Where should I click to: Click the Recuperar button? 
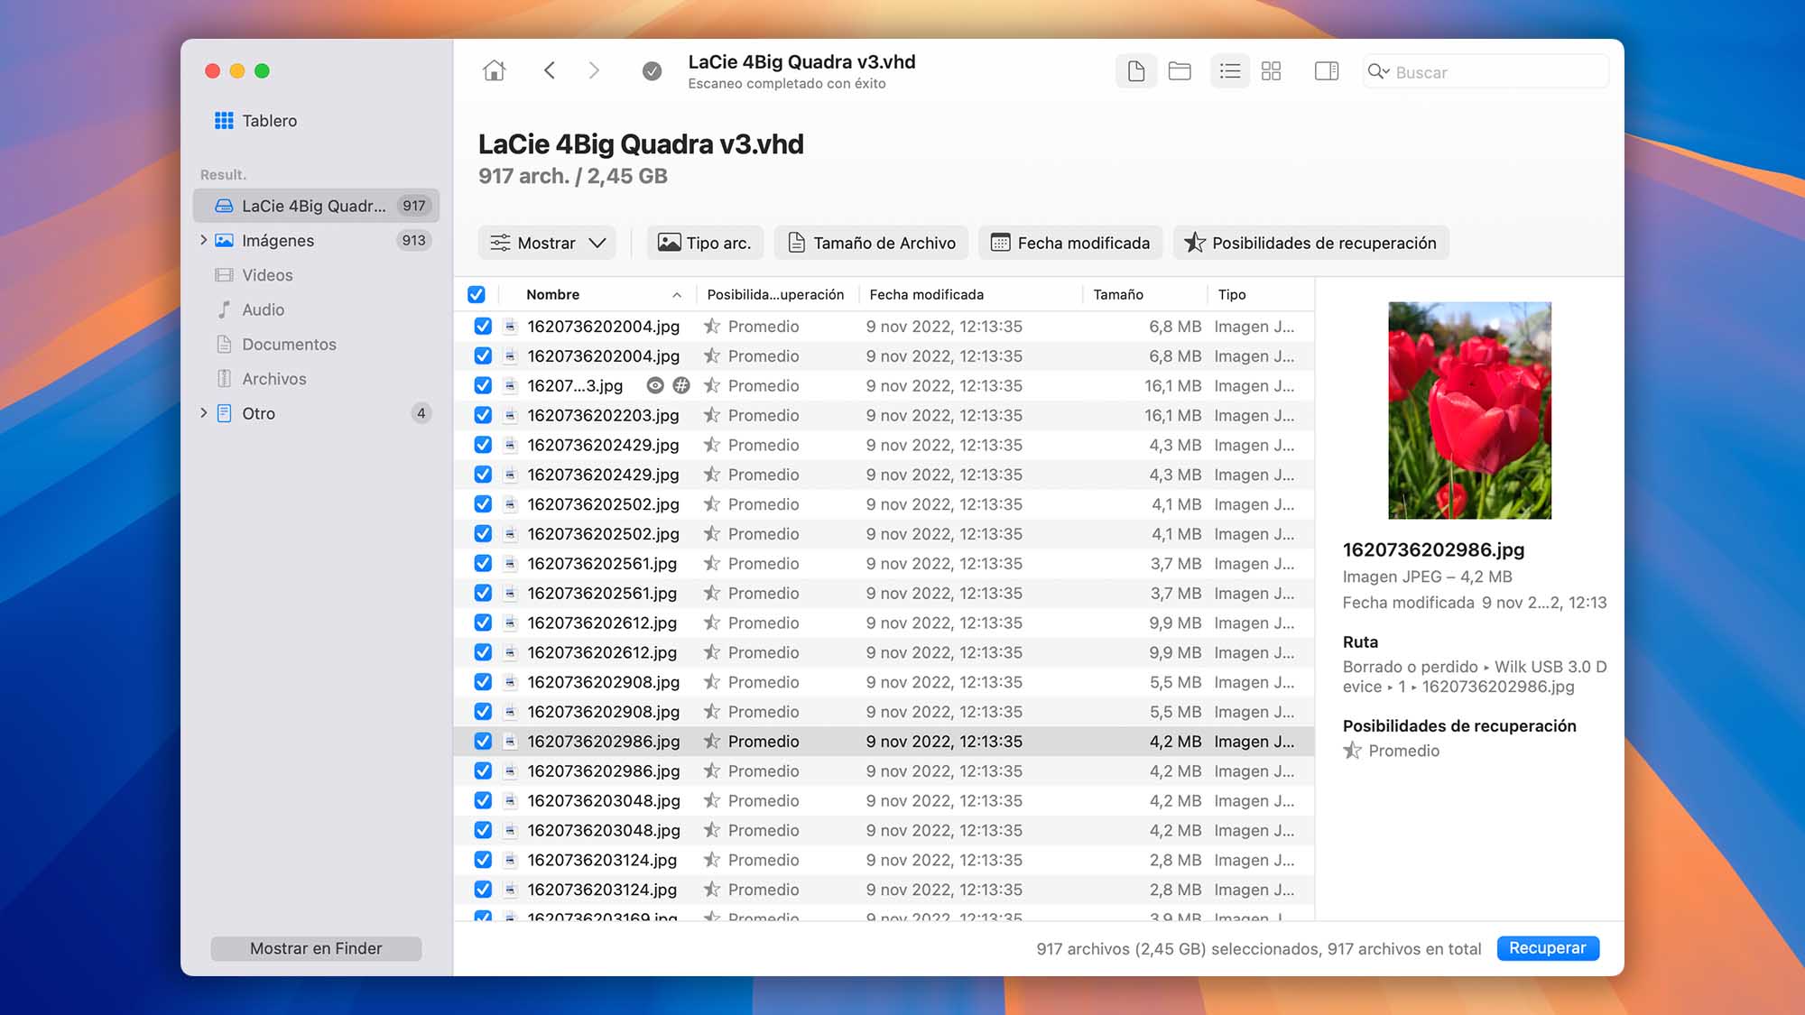(x=1548, y=948)
